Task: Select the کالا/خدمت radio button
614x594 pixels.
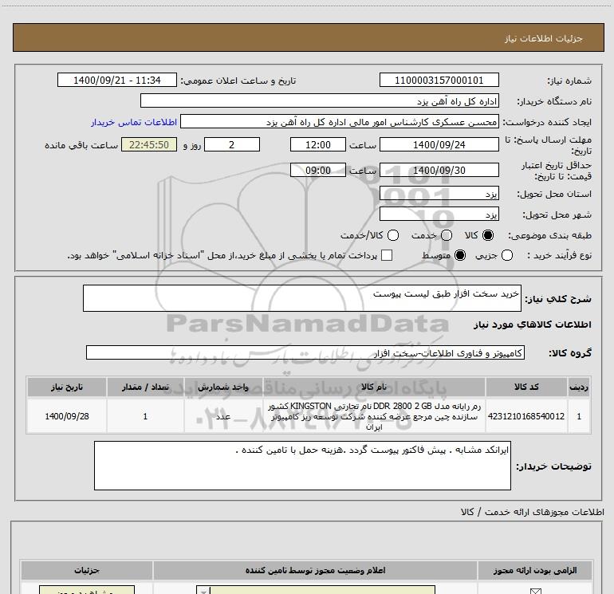Action: pyautogui.click(x=393, y=235)
